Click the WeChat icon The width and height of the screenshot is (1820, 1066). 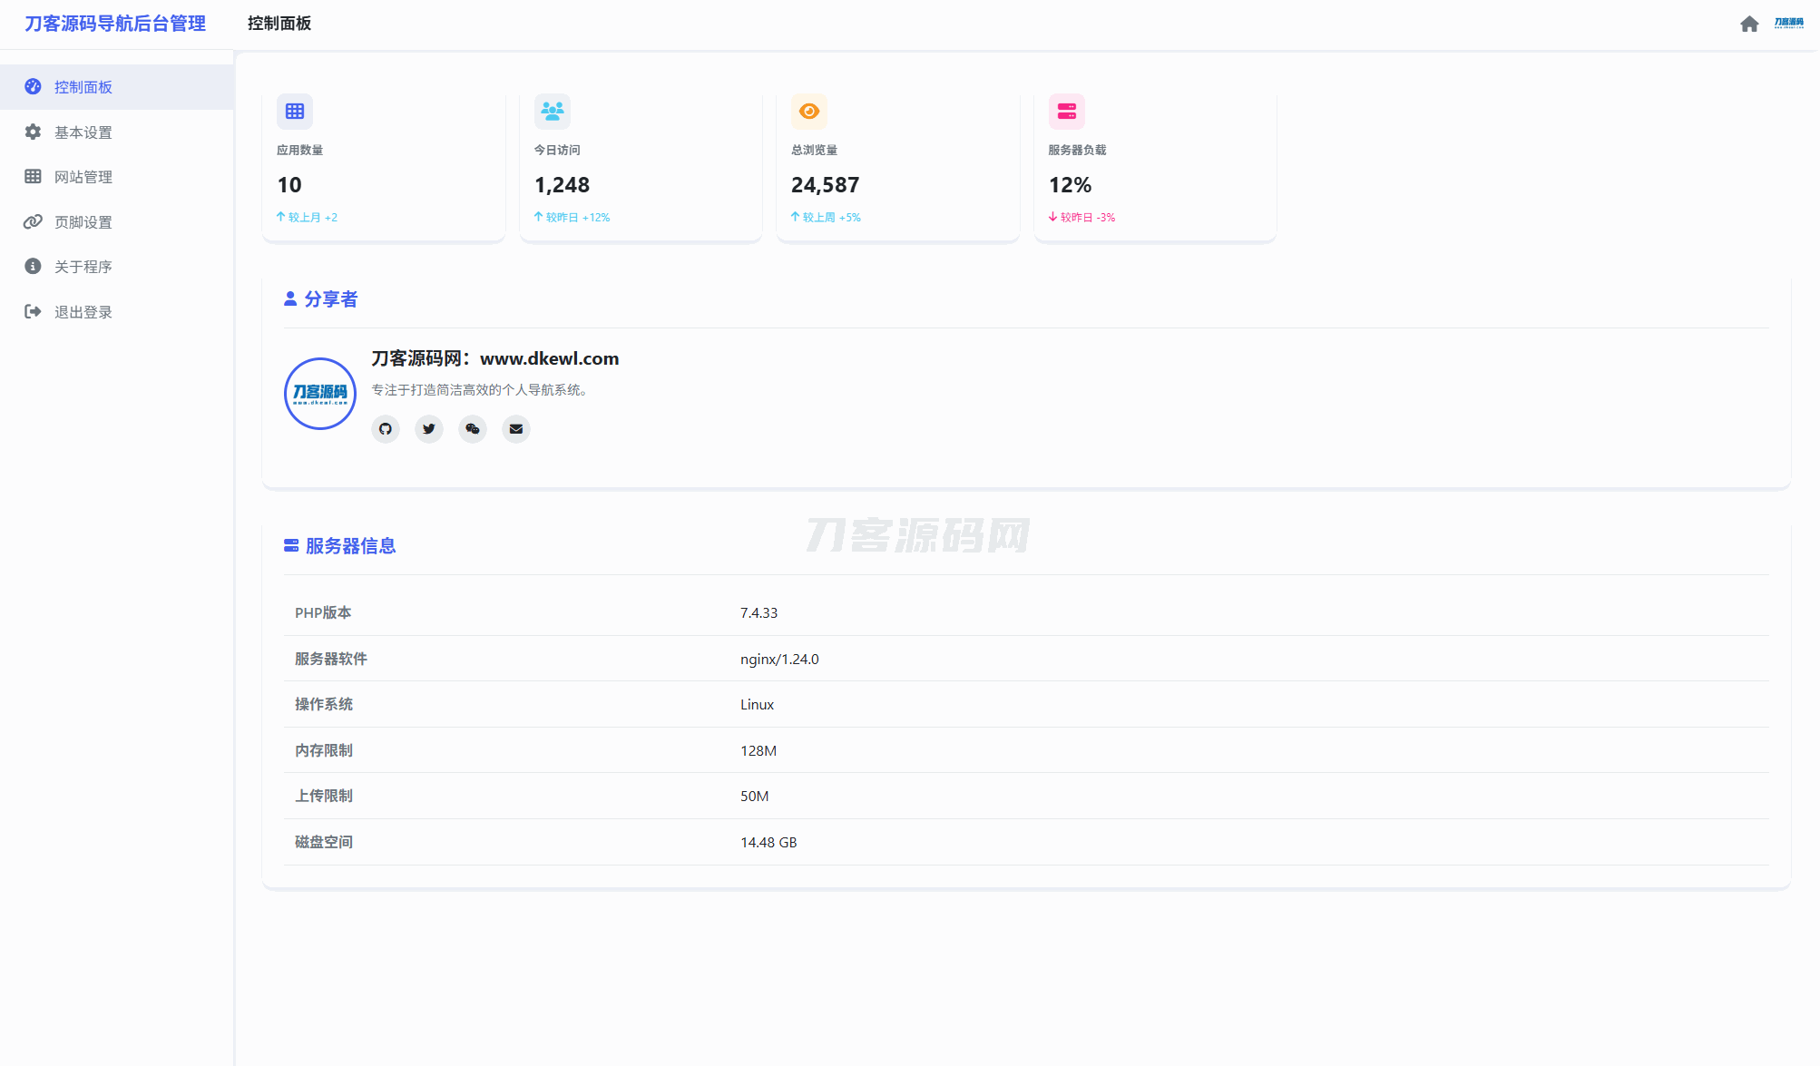(x=473, y=429)
